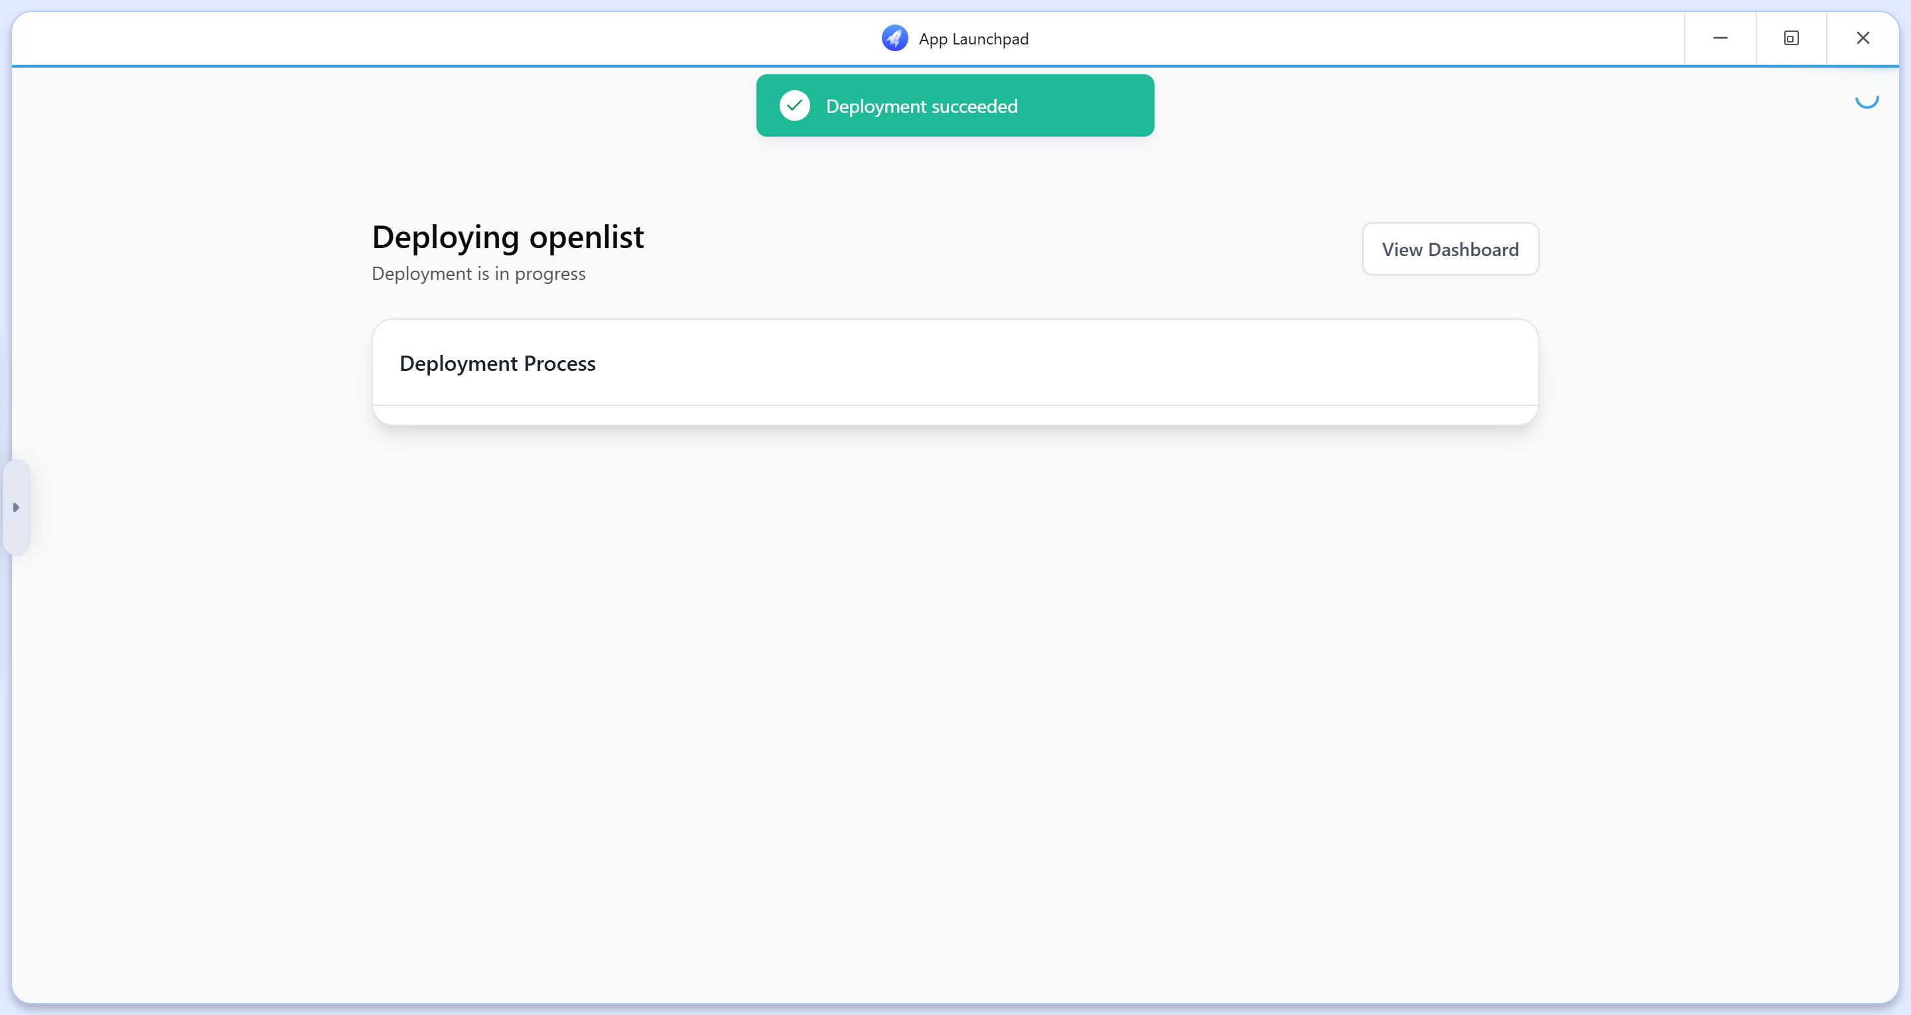Click the App Launchpad title bar label
Screen dimensions: 1911x1015
coord(973,38)
